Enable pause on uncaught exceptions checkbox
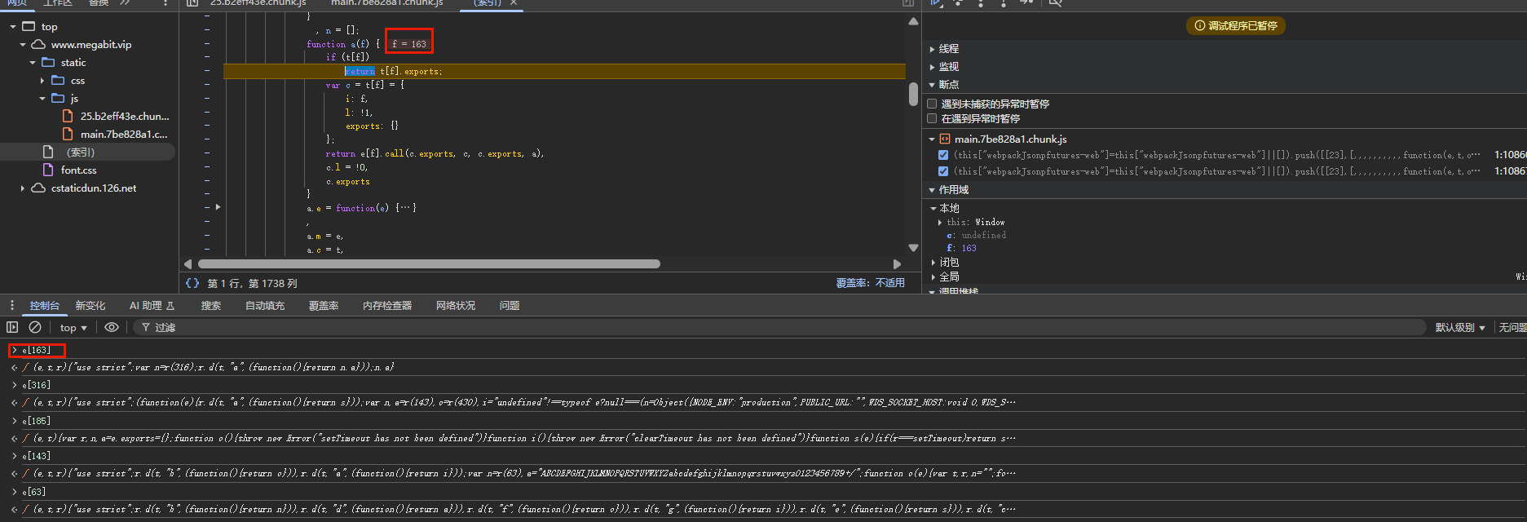Screen dimensions: 1527x522 [932, 104]
